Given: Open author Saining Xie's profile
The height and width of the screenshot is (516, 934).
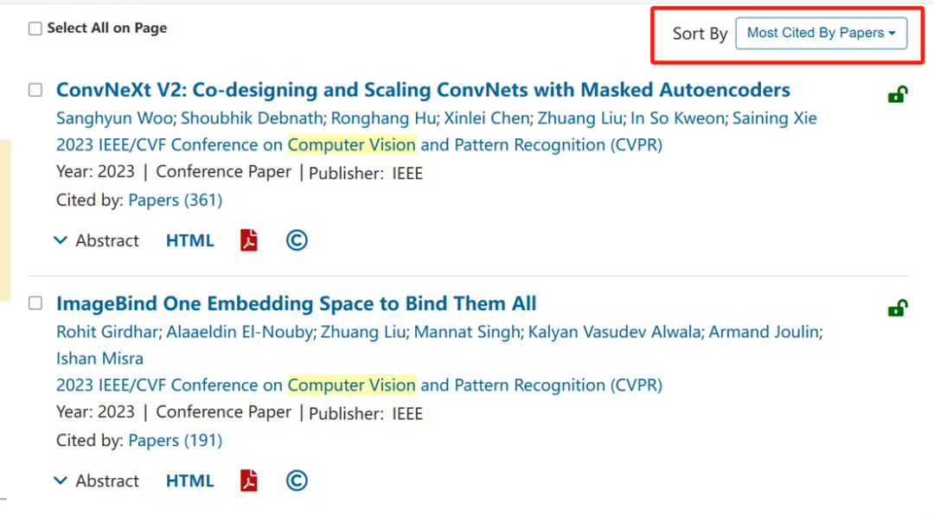Looking at the screenshot, I should 774,118.
